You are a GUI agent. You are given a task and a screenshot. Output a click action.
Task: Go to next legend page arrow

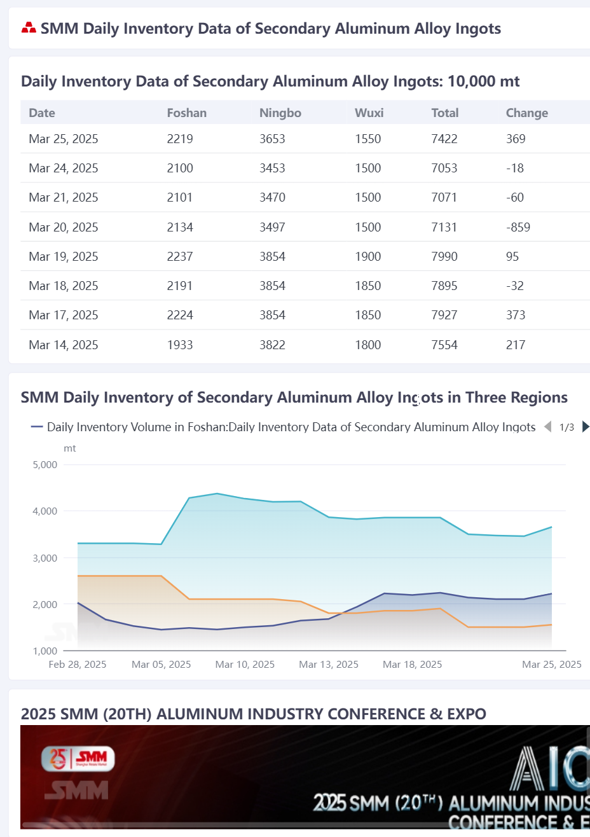coord(586,427)
